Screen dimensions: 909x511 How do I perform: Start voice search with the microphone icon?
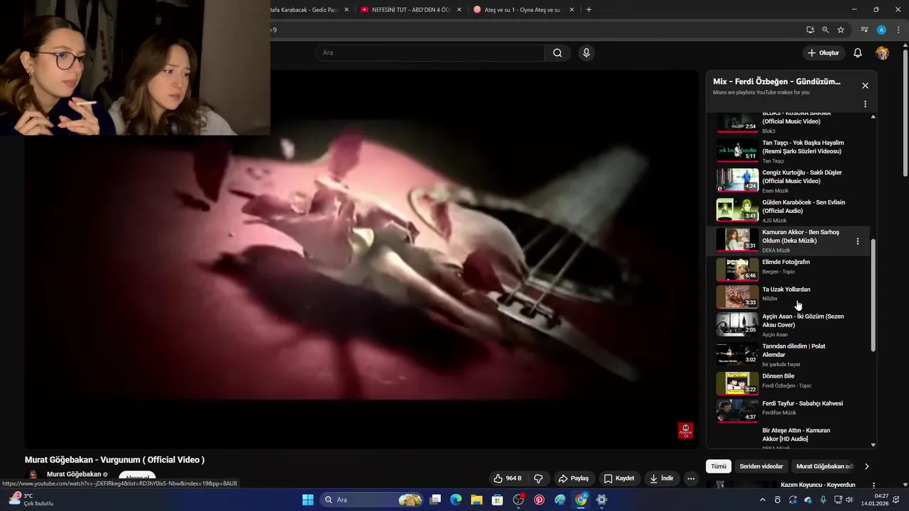click(586, 53)
